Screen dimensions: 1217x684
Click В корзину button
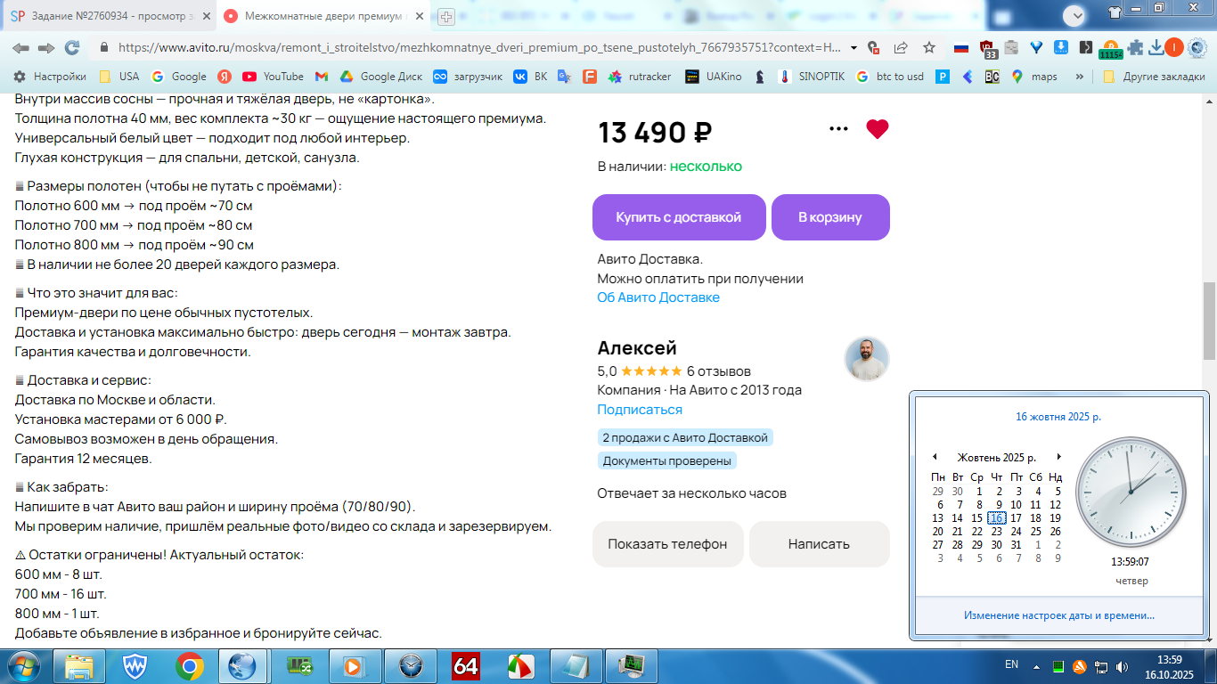pyautogui.click(x=830, y=217)
